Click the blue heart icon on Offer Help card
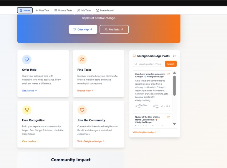The width and height of the screenshot is (227, 168). coord(27,60)
